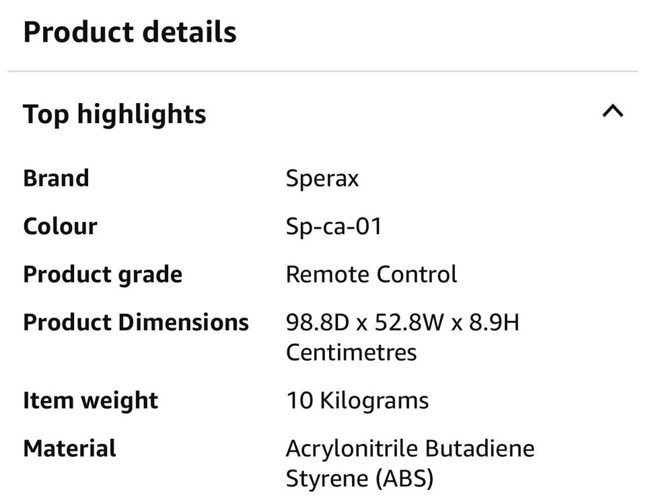Click the Styrene (ABS) text line

pos(359,478)
